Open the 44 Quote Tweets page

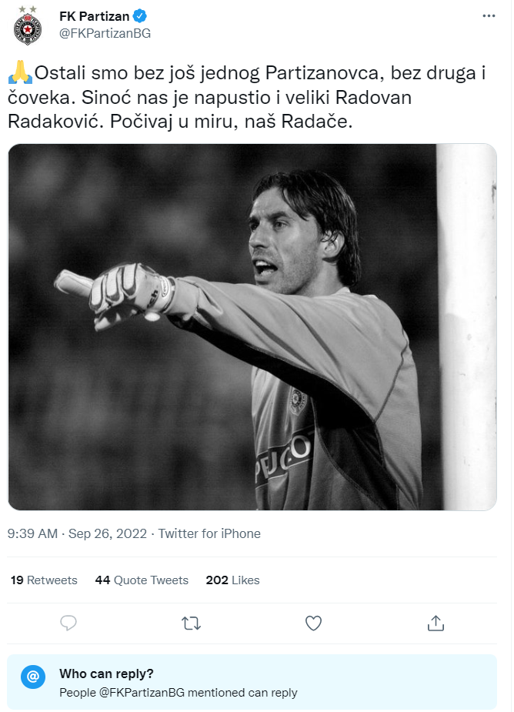pos(142,580)
